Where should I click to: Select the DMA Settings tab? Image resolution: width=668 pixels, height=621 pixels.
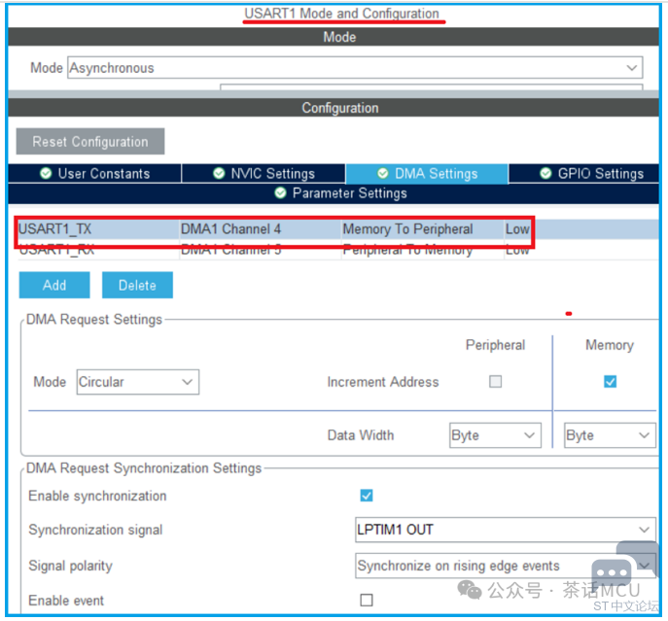click(x=427, y=173)
